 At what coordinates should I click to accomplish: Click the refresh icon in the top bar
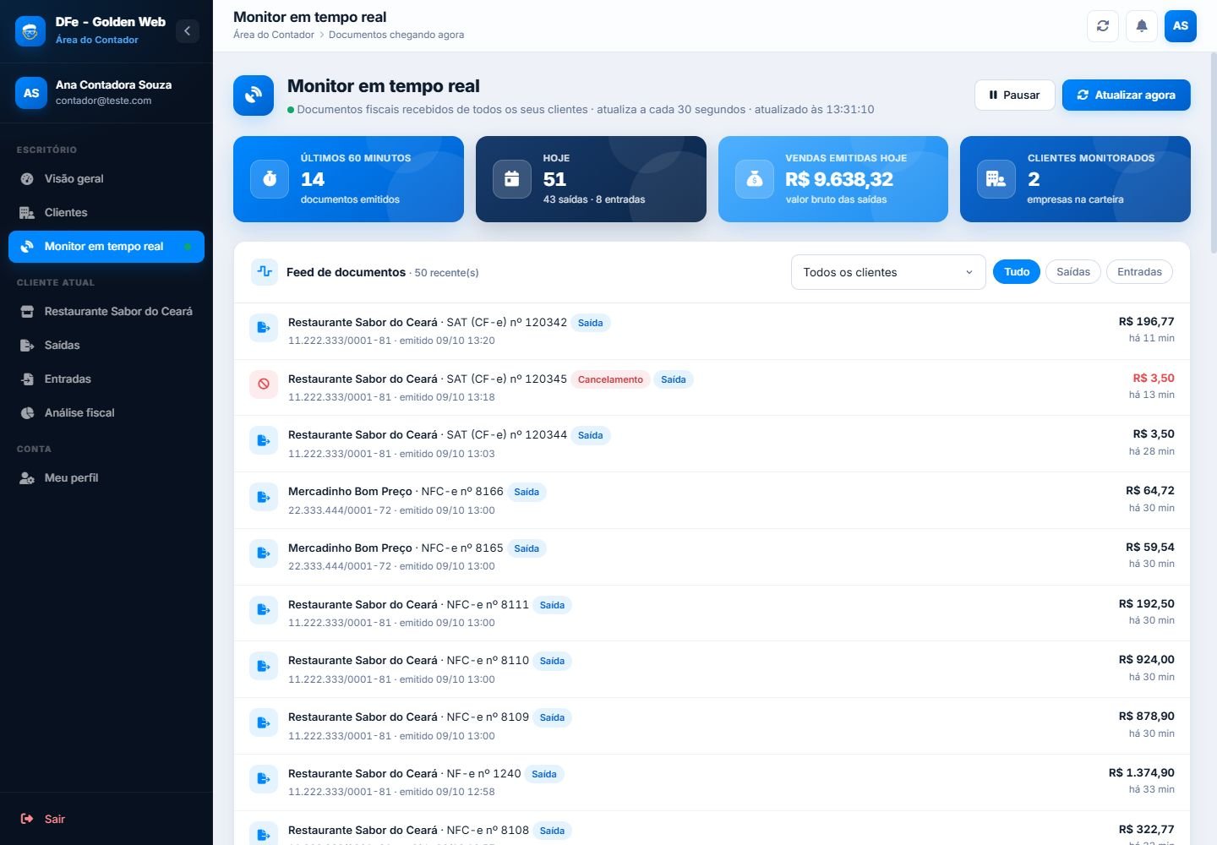(x=1103, y=26)
